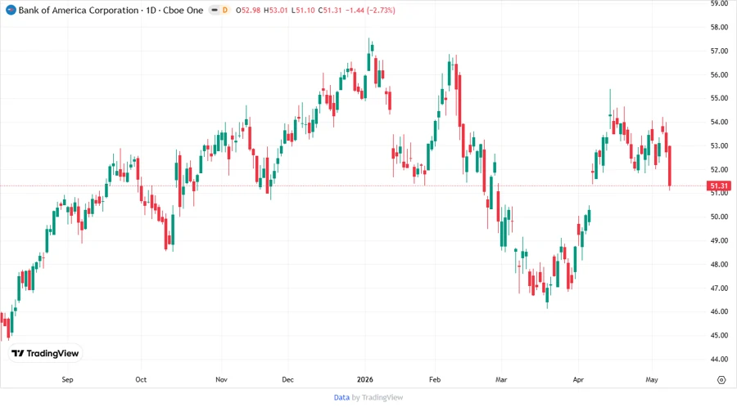
Task: Click the Sep label on time axis
Action: pyautogui.click(x=67, y=379)
